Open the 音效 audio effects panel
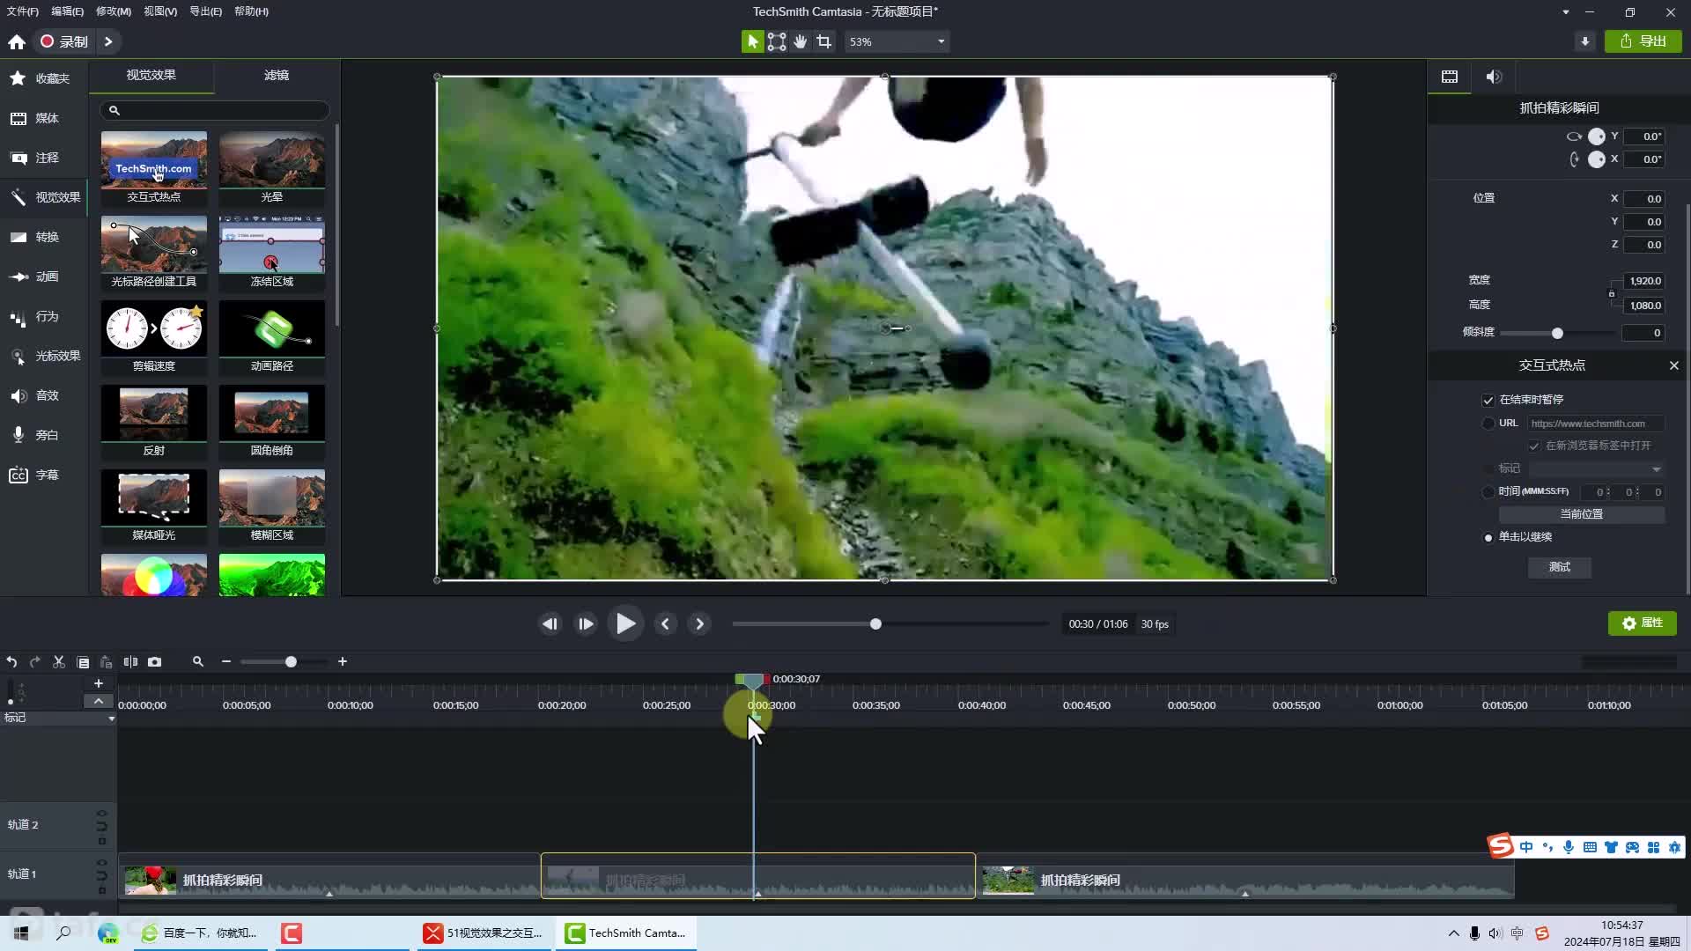 point(43,395)
